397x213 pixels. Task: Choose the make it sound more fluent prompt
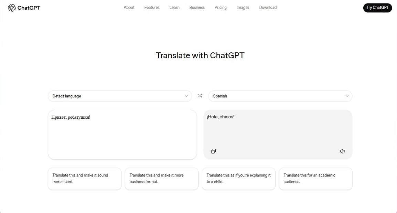pyautogui.click(x=85, y=179)
